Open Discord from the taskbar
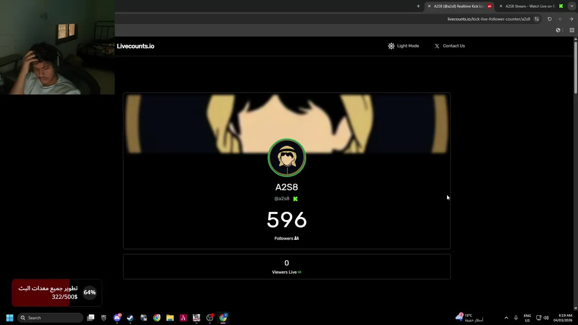Image resolution: width=578 pixels, height=325 pixels. tap(117, 318)
